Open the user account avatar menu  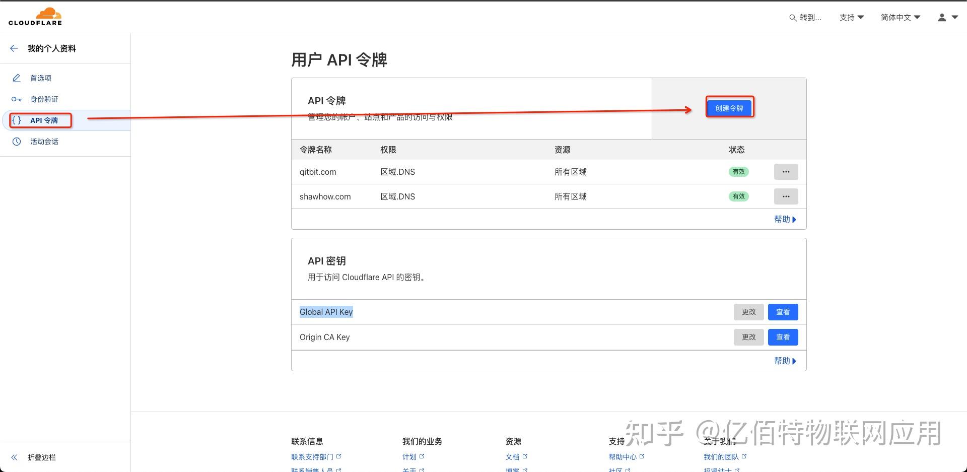(x=942, y=17)
